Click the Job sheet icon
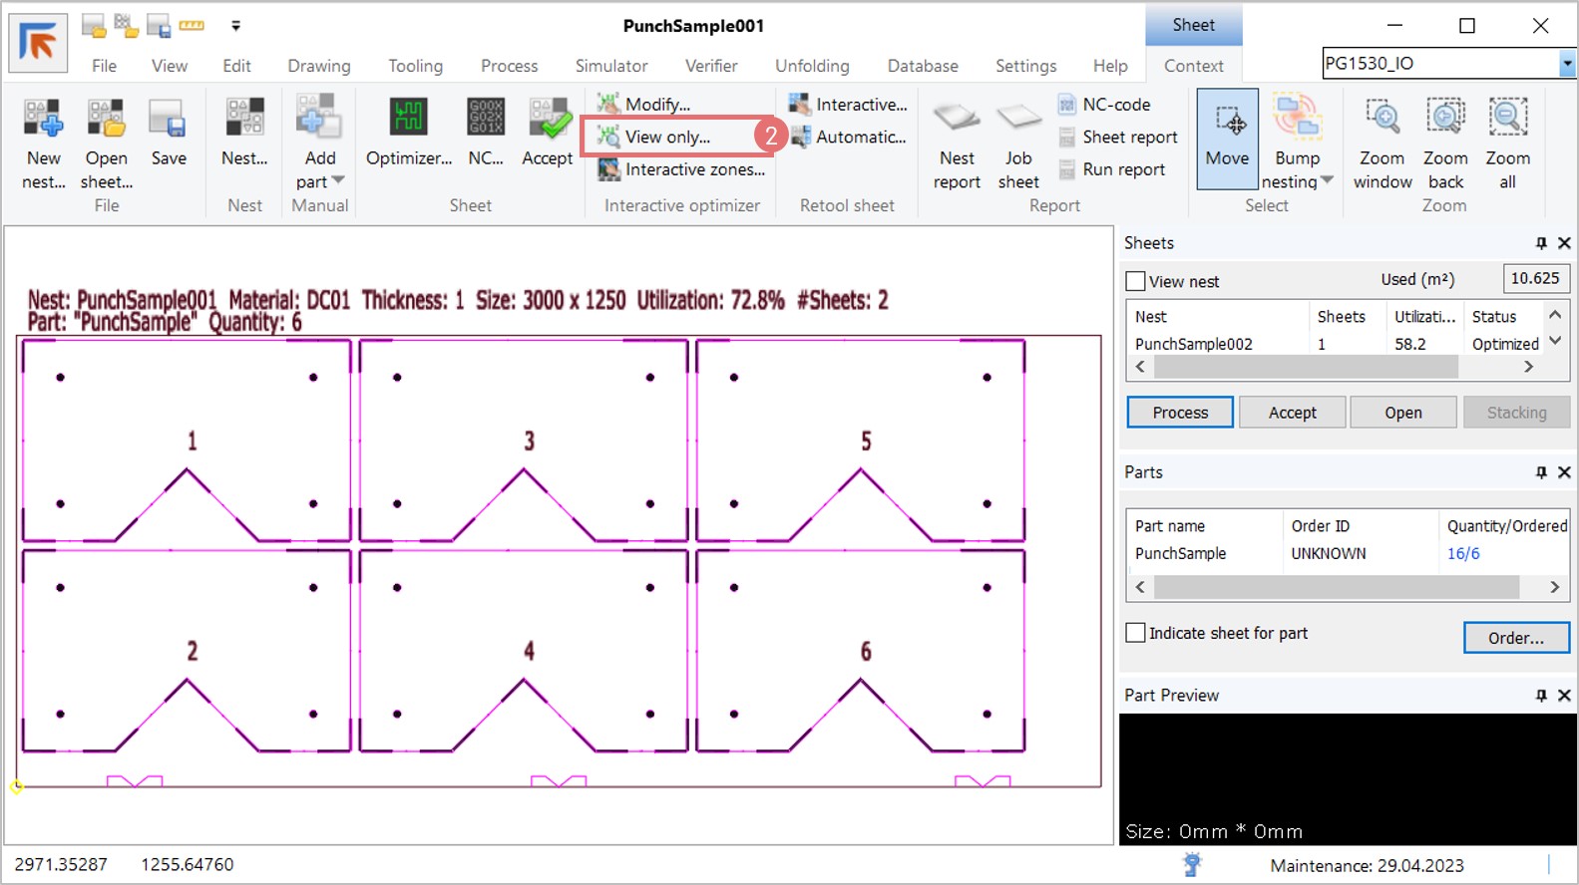The image size is (1579, 885). 1018,119
